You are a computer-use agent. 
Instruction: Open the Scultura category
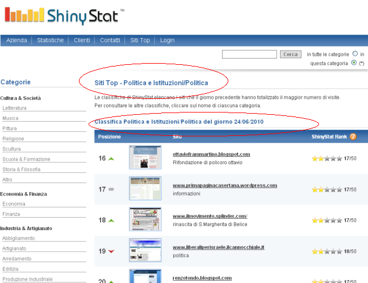point(11,149)
